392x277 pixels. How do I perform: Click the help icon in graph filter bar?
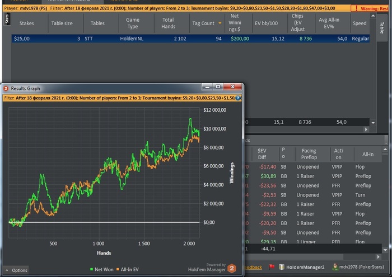[238, 98]
